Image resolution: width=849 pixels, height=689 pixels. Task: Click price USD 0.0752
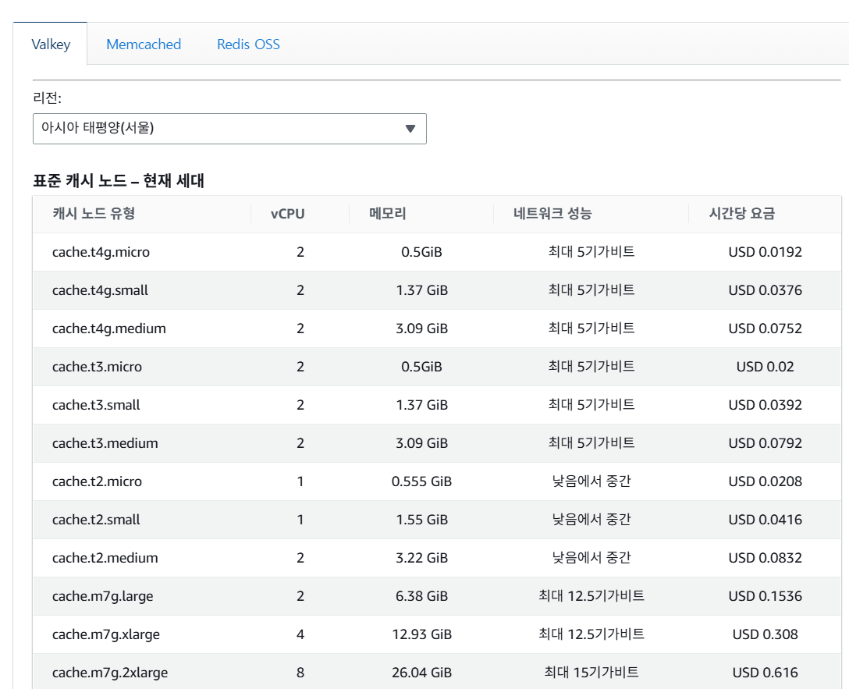click(765, 329)
